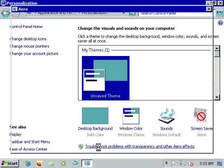Image resolution: width=224 pixels, height=168 pixels.
Task: Open the teal globe taskbar icon
Action: 75,163
